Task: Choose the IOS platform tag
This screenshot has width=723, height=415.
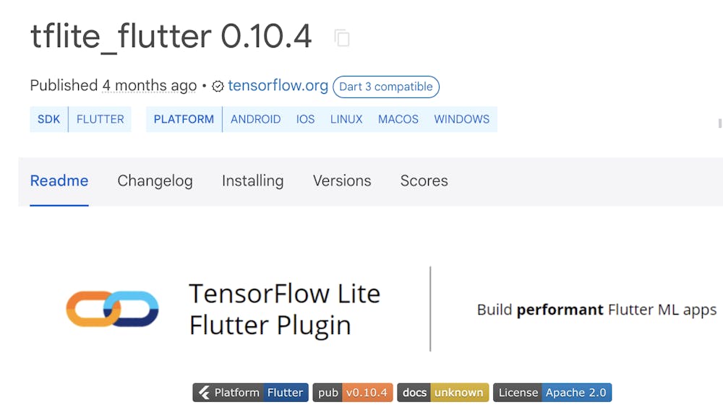Action: point(305,119)
